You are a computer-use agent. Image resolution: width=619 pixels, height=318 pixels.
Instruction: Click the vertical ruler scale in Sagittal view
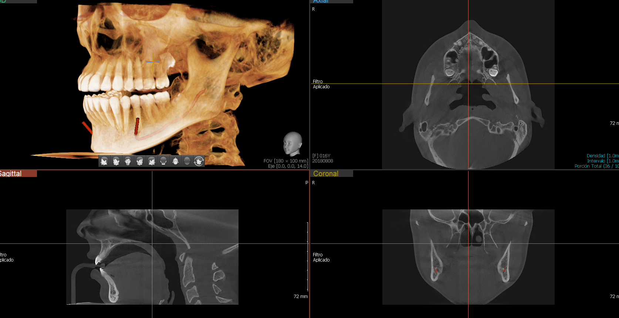[307, 257]
